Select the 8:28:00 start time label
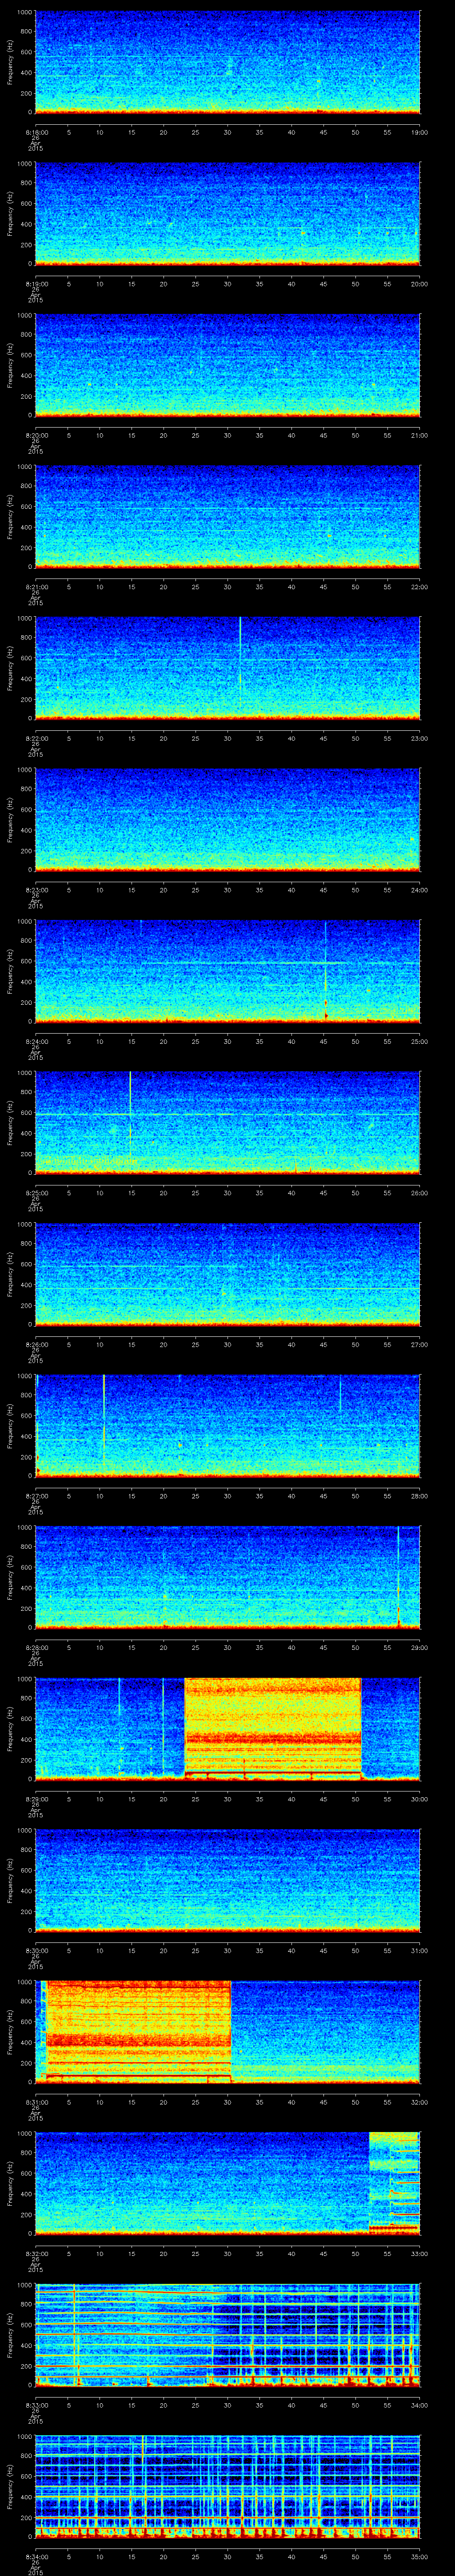The image size is (455, 2576). [36, 1647]
